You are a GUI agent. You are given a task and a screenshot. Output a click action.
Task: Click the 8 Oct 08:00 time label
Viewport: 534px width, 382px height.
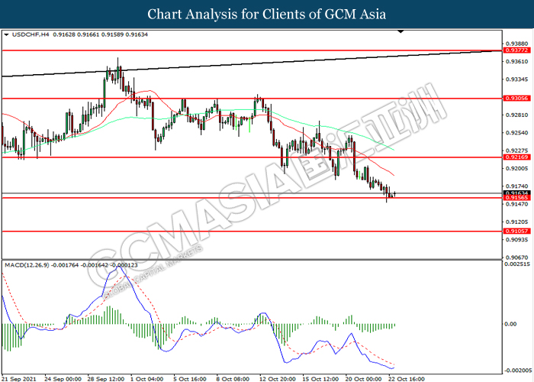tap(233, 379)
